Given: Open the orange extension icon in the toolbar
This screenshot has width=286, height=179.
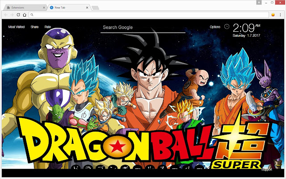Looking at the screenshot, I should [273, 15].
